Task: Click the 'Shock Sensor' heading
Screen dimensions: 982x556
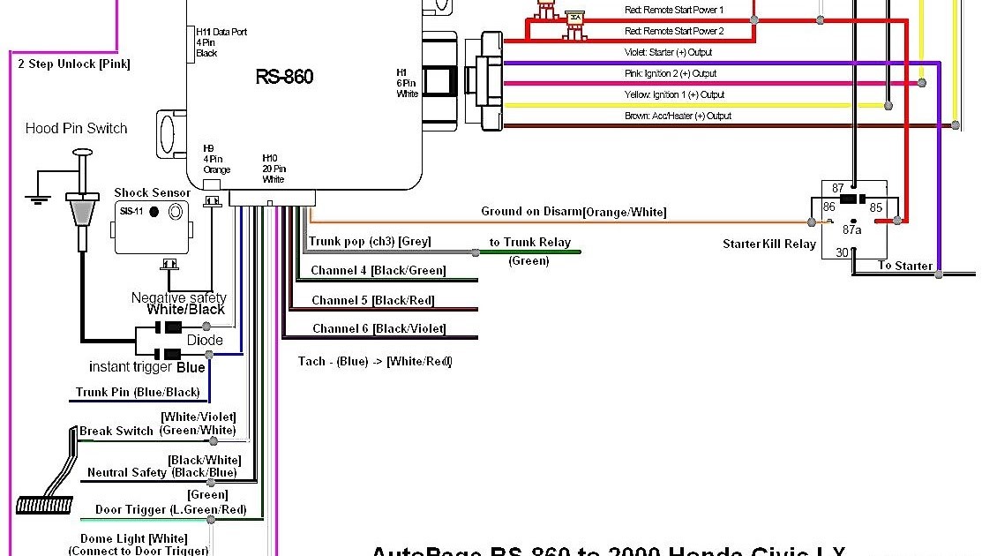Action: coord(152,193)
